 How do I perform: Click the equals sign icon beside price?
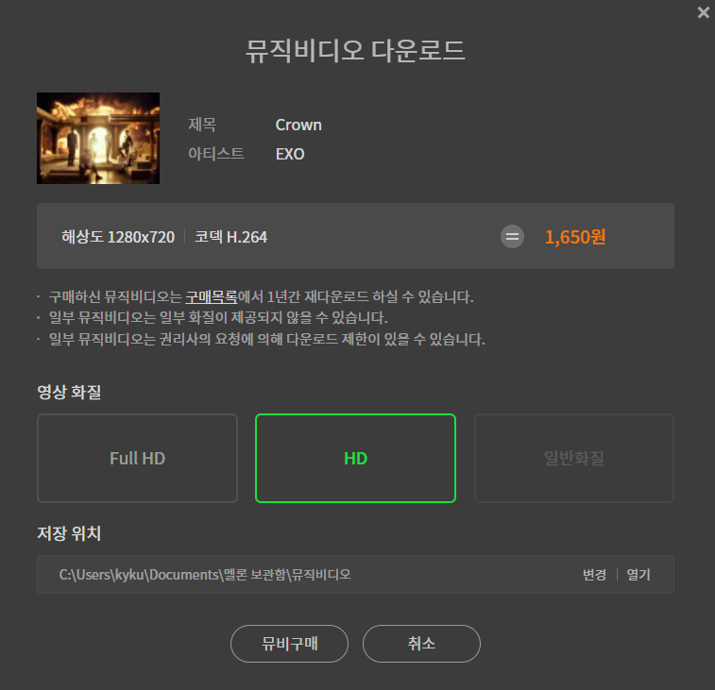click(x=512, y=237)
